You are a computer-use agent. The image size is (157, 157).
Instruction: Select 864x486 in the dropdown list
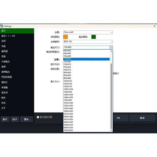pos(87,78)
